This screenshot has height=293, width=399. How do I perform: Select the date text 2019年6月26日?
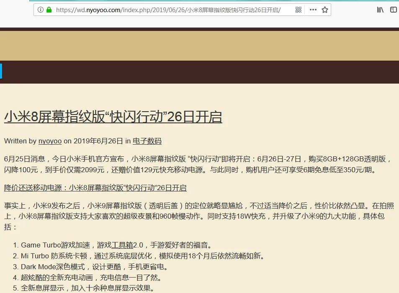coord(98,141)
